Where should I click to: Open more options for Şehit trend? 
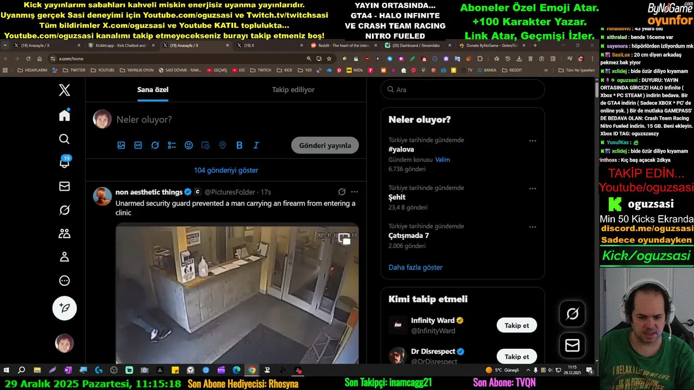click(x=532, y=188)
